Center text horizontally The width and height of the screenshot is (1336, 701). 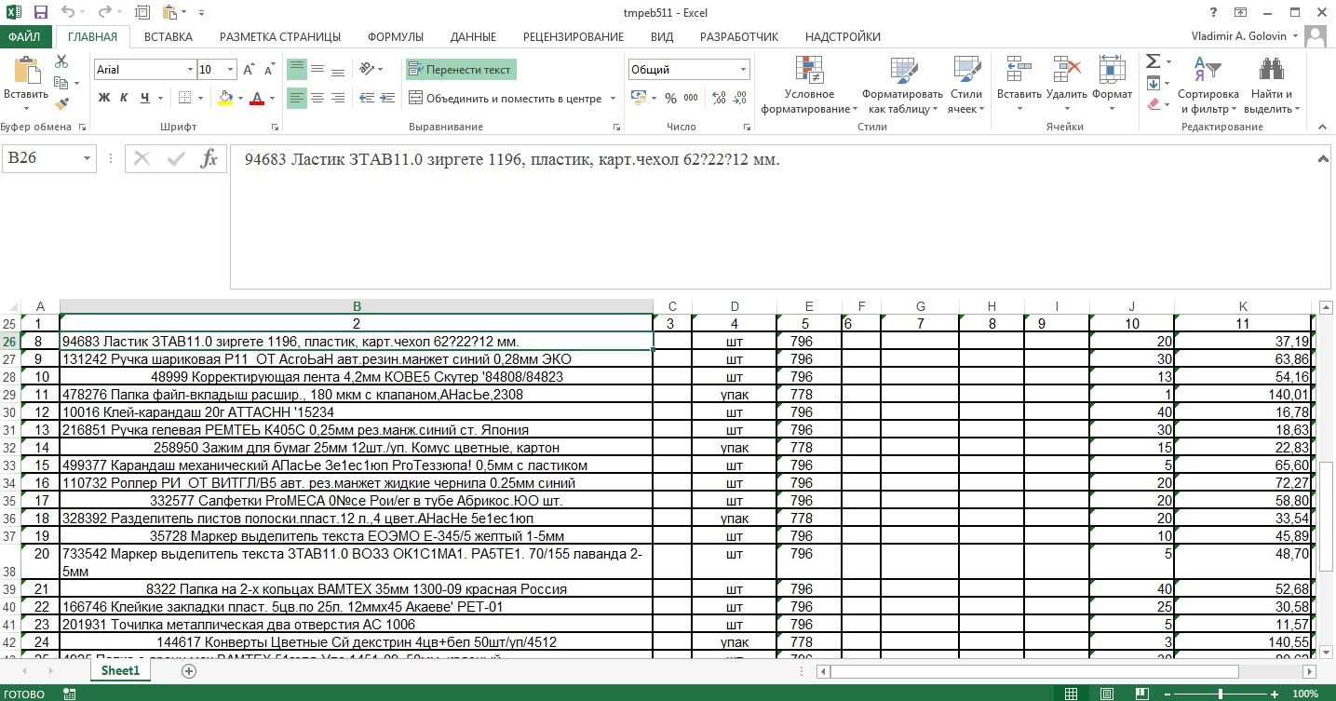317,98
